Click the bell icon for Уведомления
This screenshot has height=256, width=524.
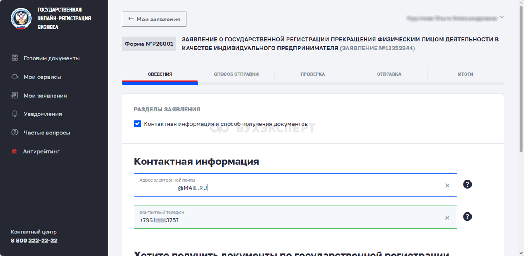pos(15,114)
